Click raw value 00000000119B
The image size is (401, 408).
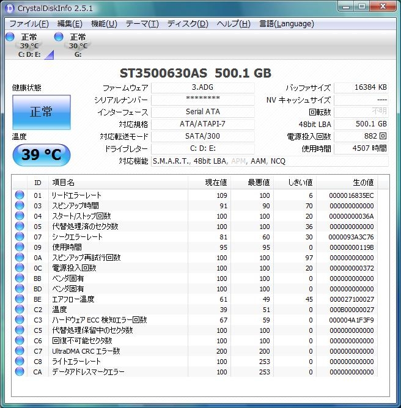coord(351,247)
